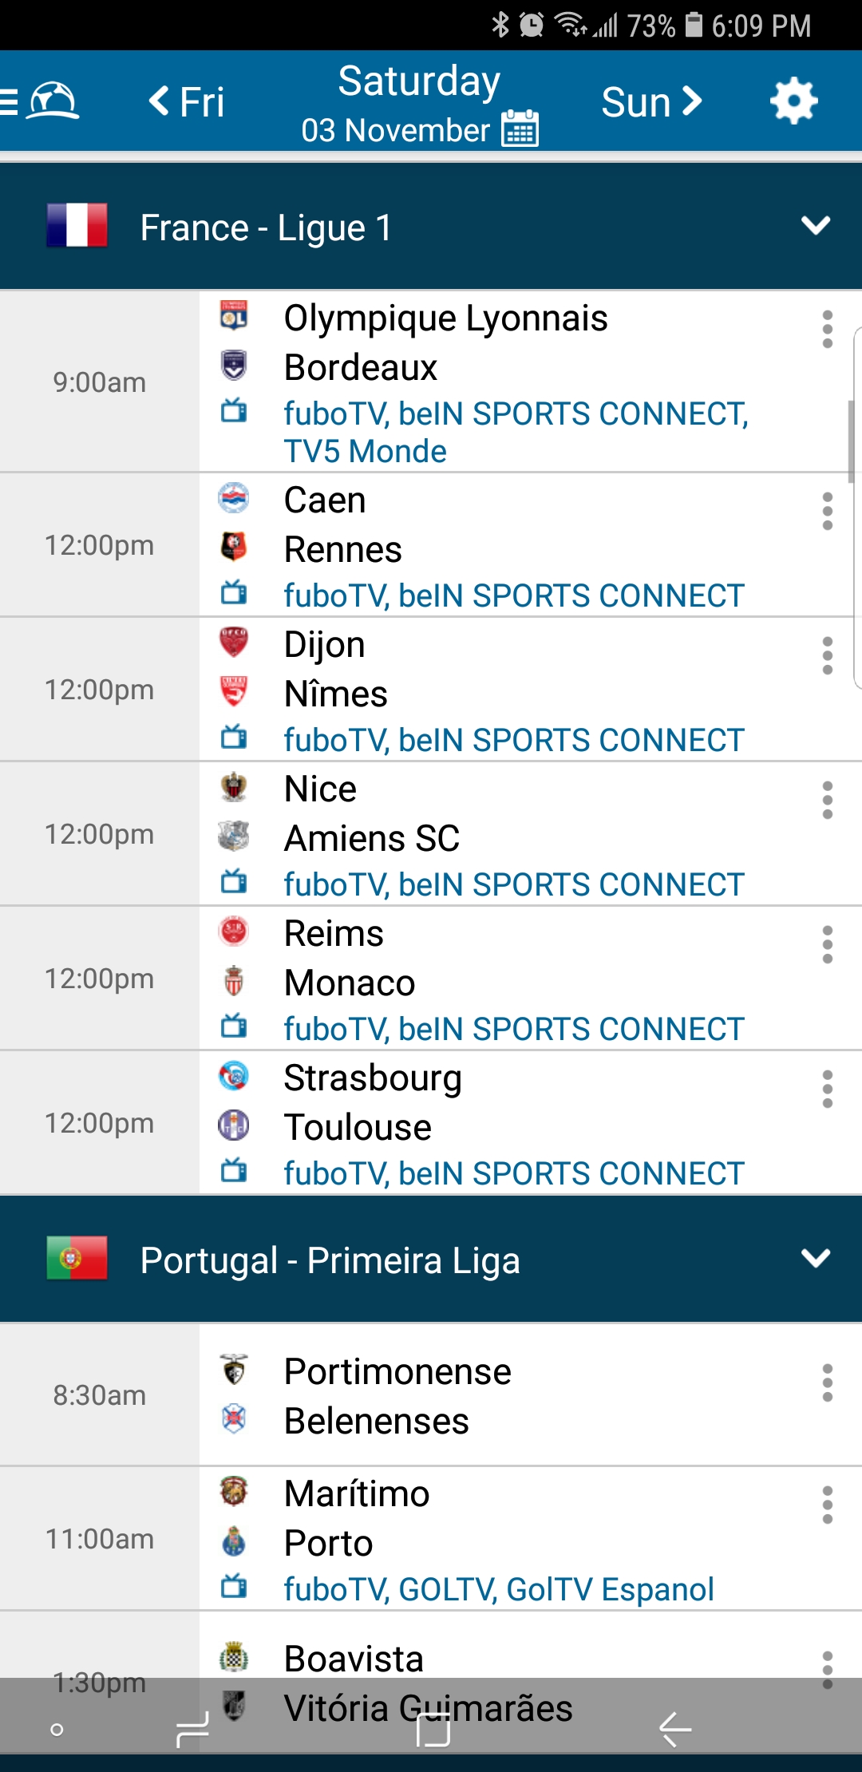Select the Strasbourg vs Toulouse match
This screenshot has width=862, height=1772.
479,1103
